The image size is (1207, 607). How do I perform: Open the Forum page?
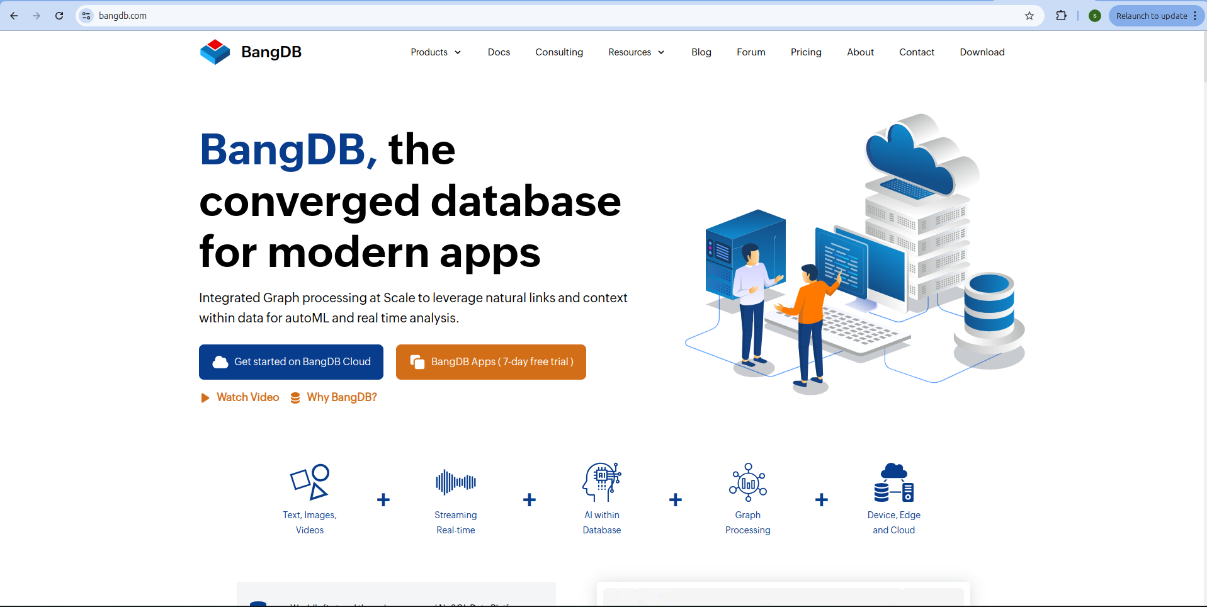click(751, 52)
